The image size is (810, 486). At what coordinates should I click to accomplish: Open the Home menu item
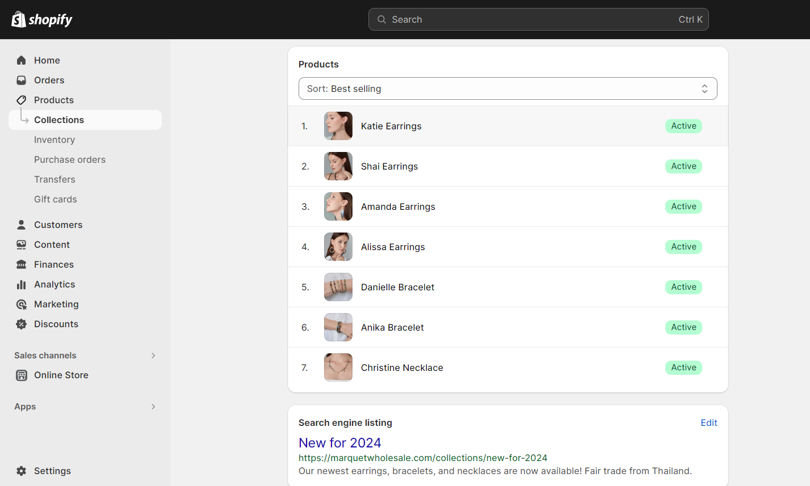click(x=47, y=60)
